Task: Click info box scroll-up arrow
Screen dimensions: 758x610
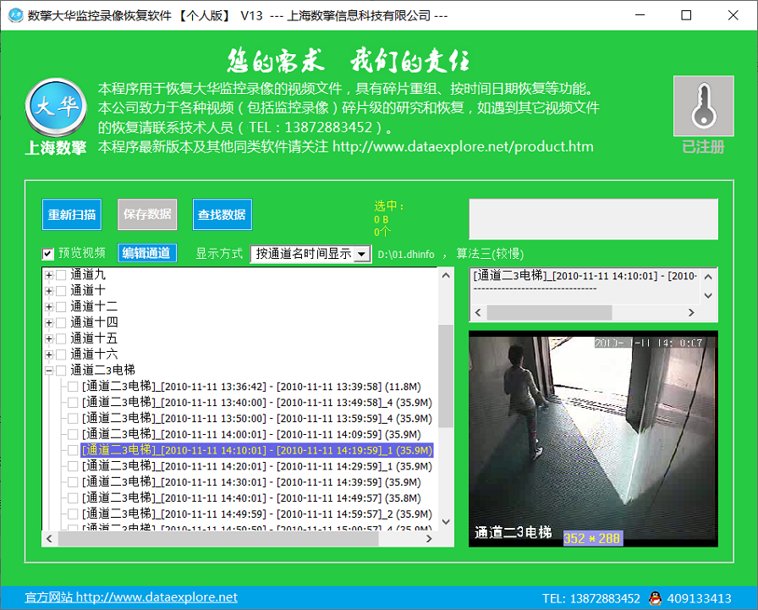Action: (x=708, y=277)
